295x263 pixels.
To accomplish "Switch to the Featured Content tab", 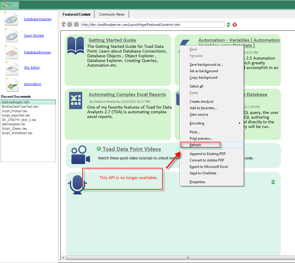I will [x=76, y=14].
